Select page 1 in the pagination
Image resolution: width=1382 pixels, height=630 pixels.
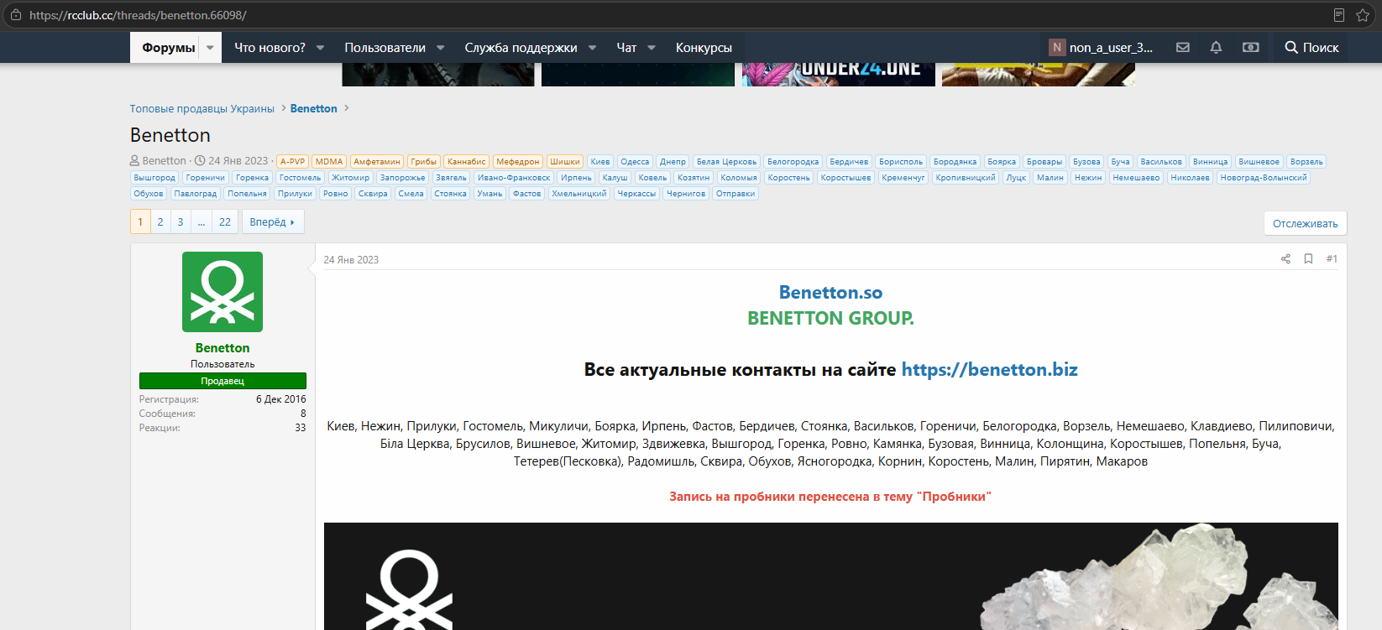click(140, 222)
